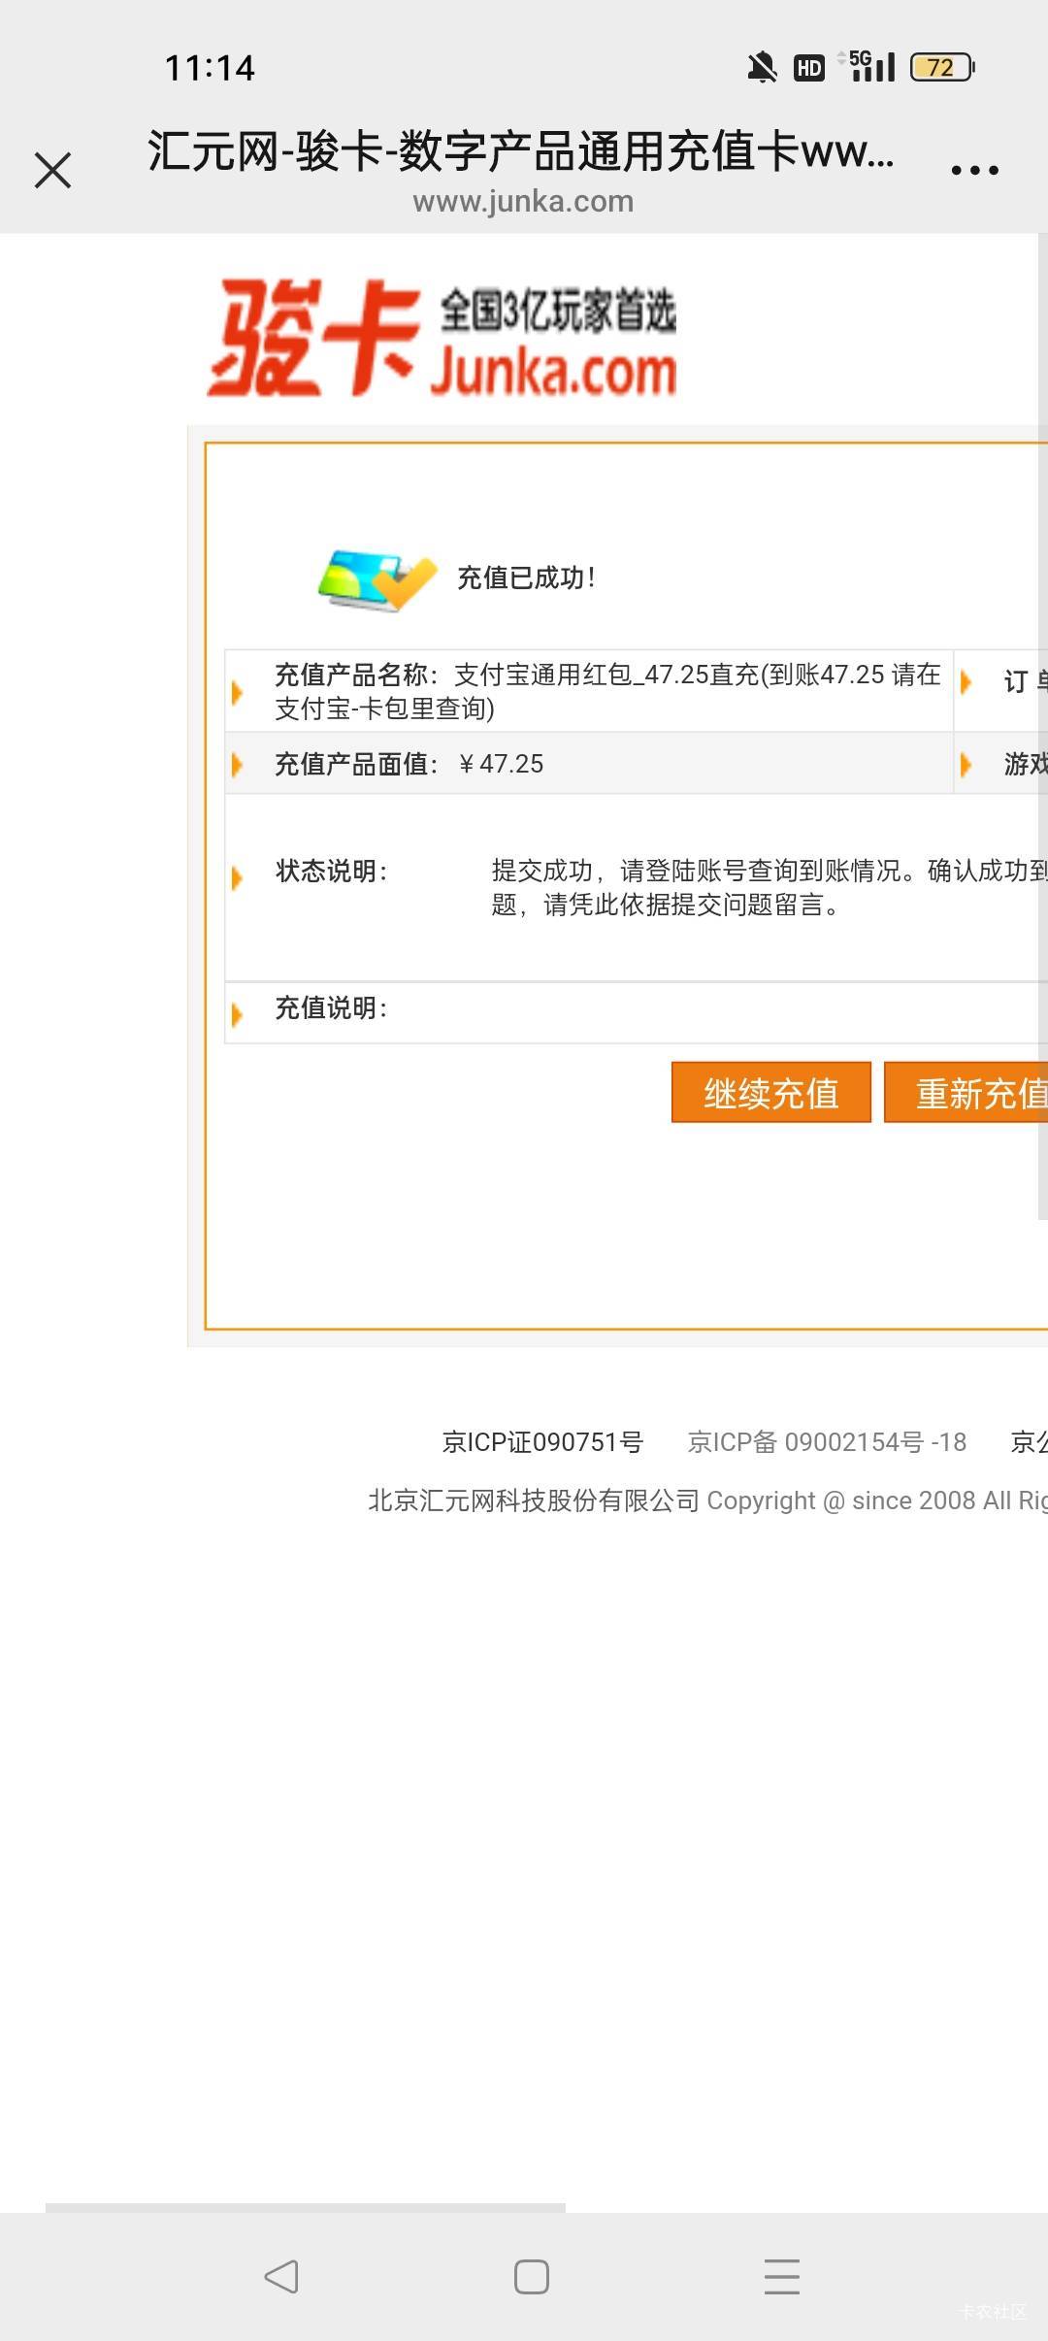Select the 提交成功 status description text
The height and width of the screenshot is (2341, 1048).
770,887
